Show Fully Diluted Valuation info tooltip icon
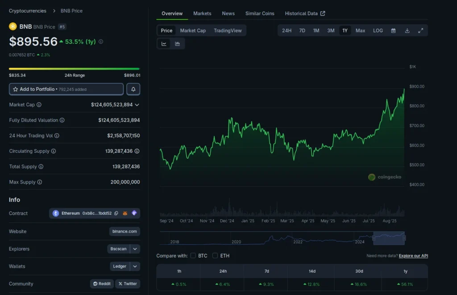This screenshot has width=457, height=295. click(62, 120)
